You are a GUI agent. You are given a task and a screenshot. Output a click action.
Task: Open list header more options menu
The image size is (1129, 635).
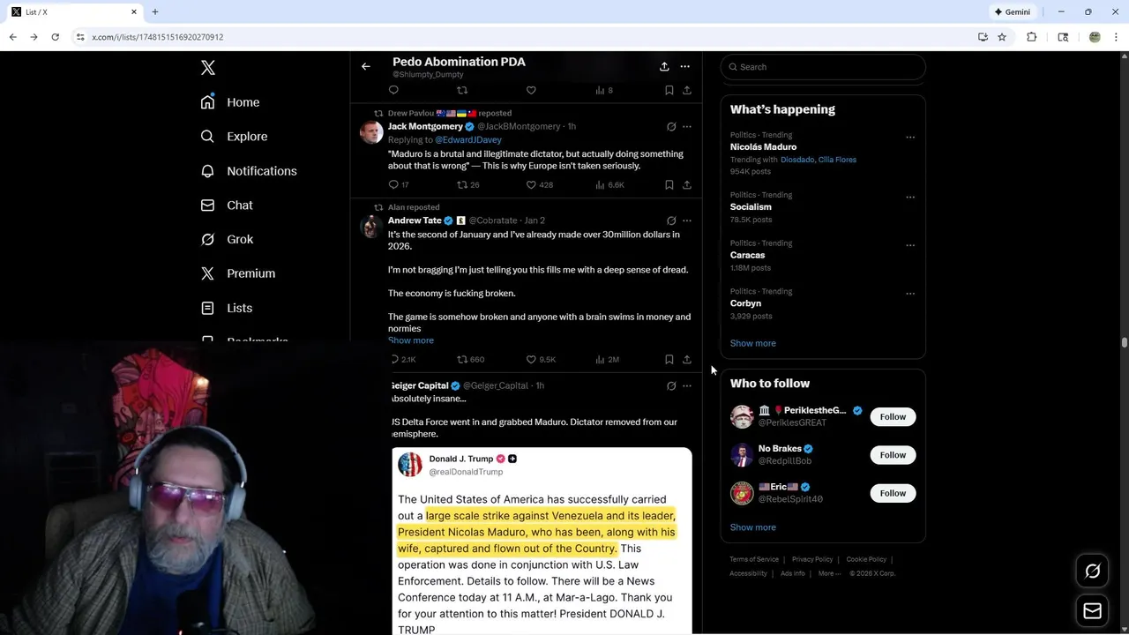(x=684, y=66)
